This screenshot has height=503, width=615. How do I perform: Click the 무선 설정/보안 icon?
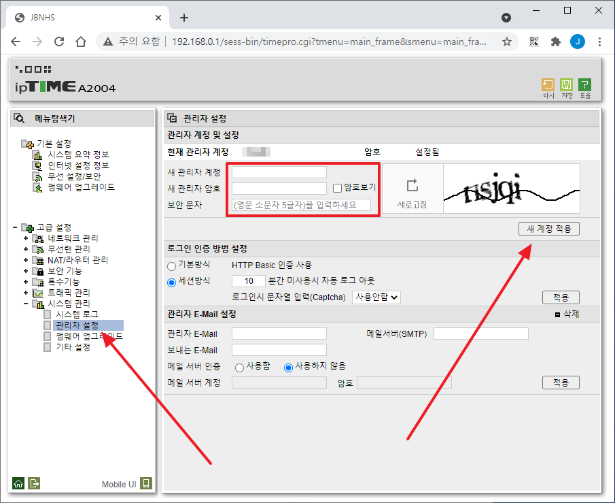(37, 177)
